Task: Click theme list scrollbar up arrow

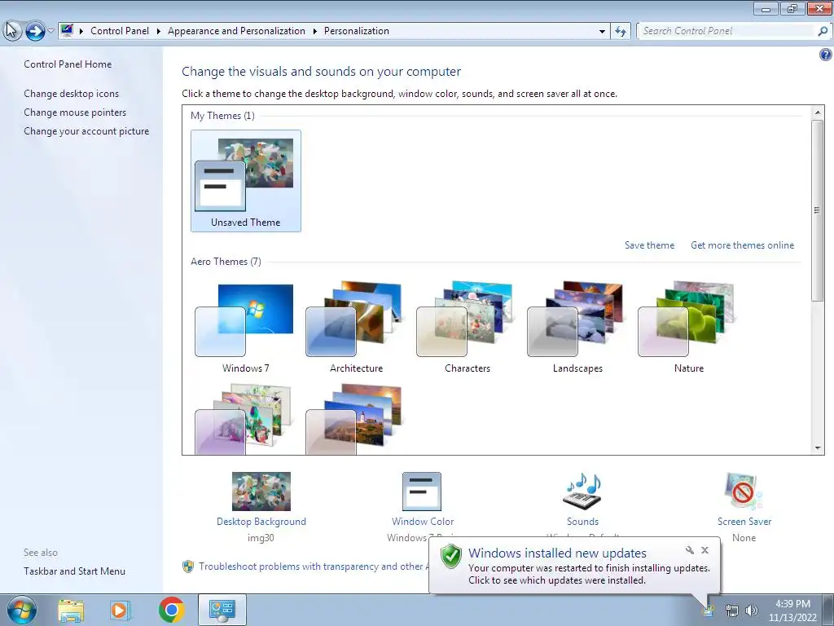Action: click(818, 112)
